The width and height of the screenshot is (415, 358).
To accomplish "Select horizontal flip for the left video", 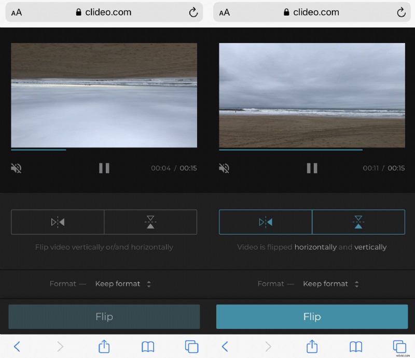I will click(57, 222).
